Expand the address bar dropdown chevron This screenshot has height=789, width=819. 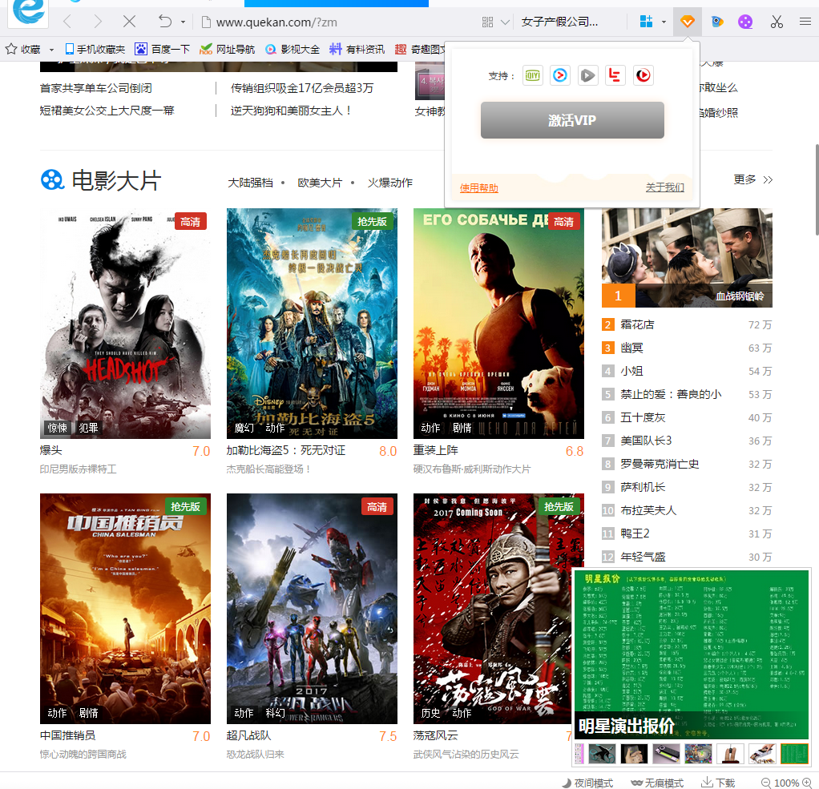click(505, 22)
